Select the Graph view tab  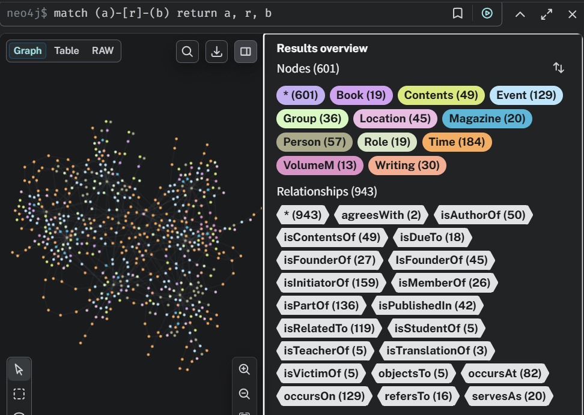pyautogui.click(x=28, y=51)
